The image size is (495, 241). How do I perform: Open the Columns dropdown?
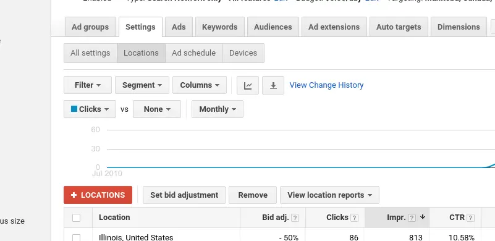pyautogui.click(x=200, y=85)
